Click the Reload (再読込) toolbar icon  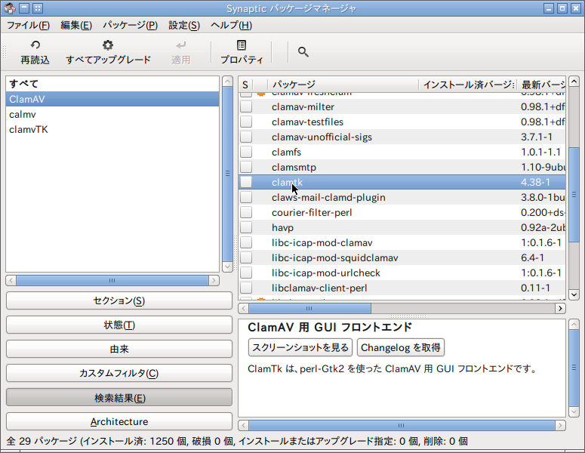35,45
